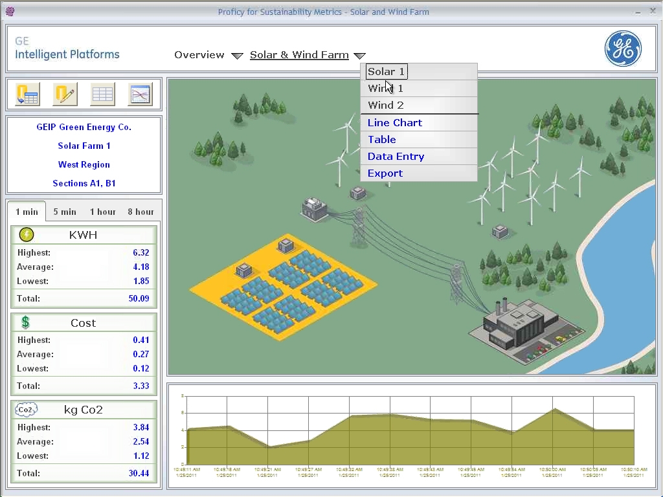This screenshot has width=663, height=497.
Task: Click the KWH Lowest value 1.85
Action: coord(140,281)
